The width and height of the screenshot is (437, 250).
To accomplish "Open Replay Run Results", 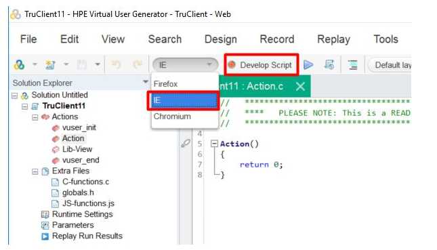I will (x=87, y=236).
